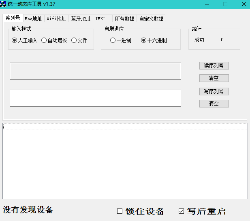
Task: Open the IMEI tab
Action: pos(103,19)
